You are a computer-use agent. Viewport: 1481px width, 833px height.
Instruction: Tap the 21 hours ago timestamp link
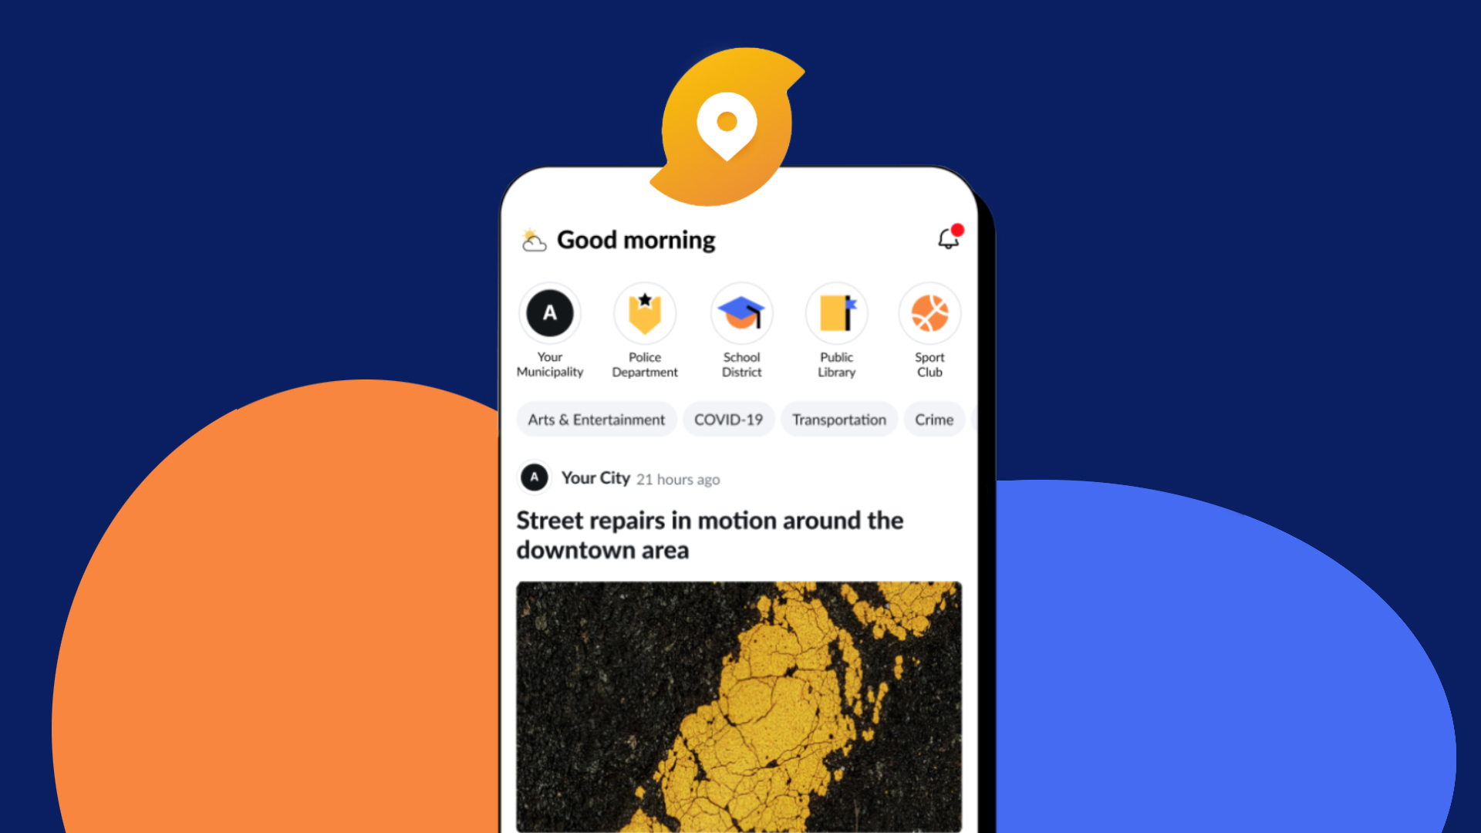click(x=677, y=479)
